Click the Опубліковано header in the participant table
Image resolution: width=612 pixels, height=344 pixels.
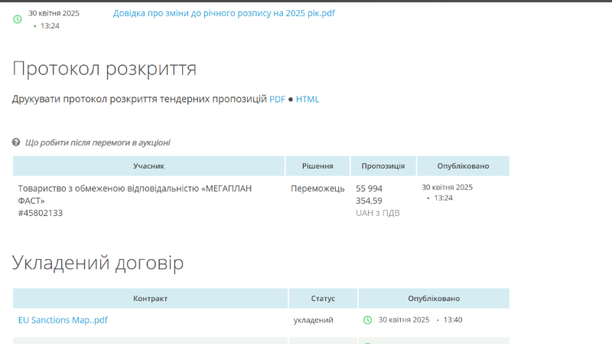click(x=463, y=166)
